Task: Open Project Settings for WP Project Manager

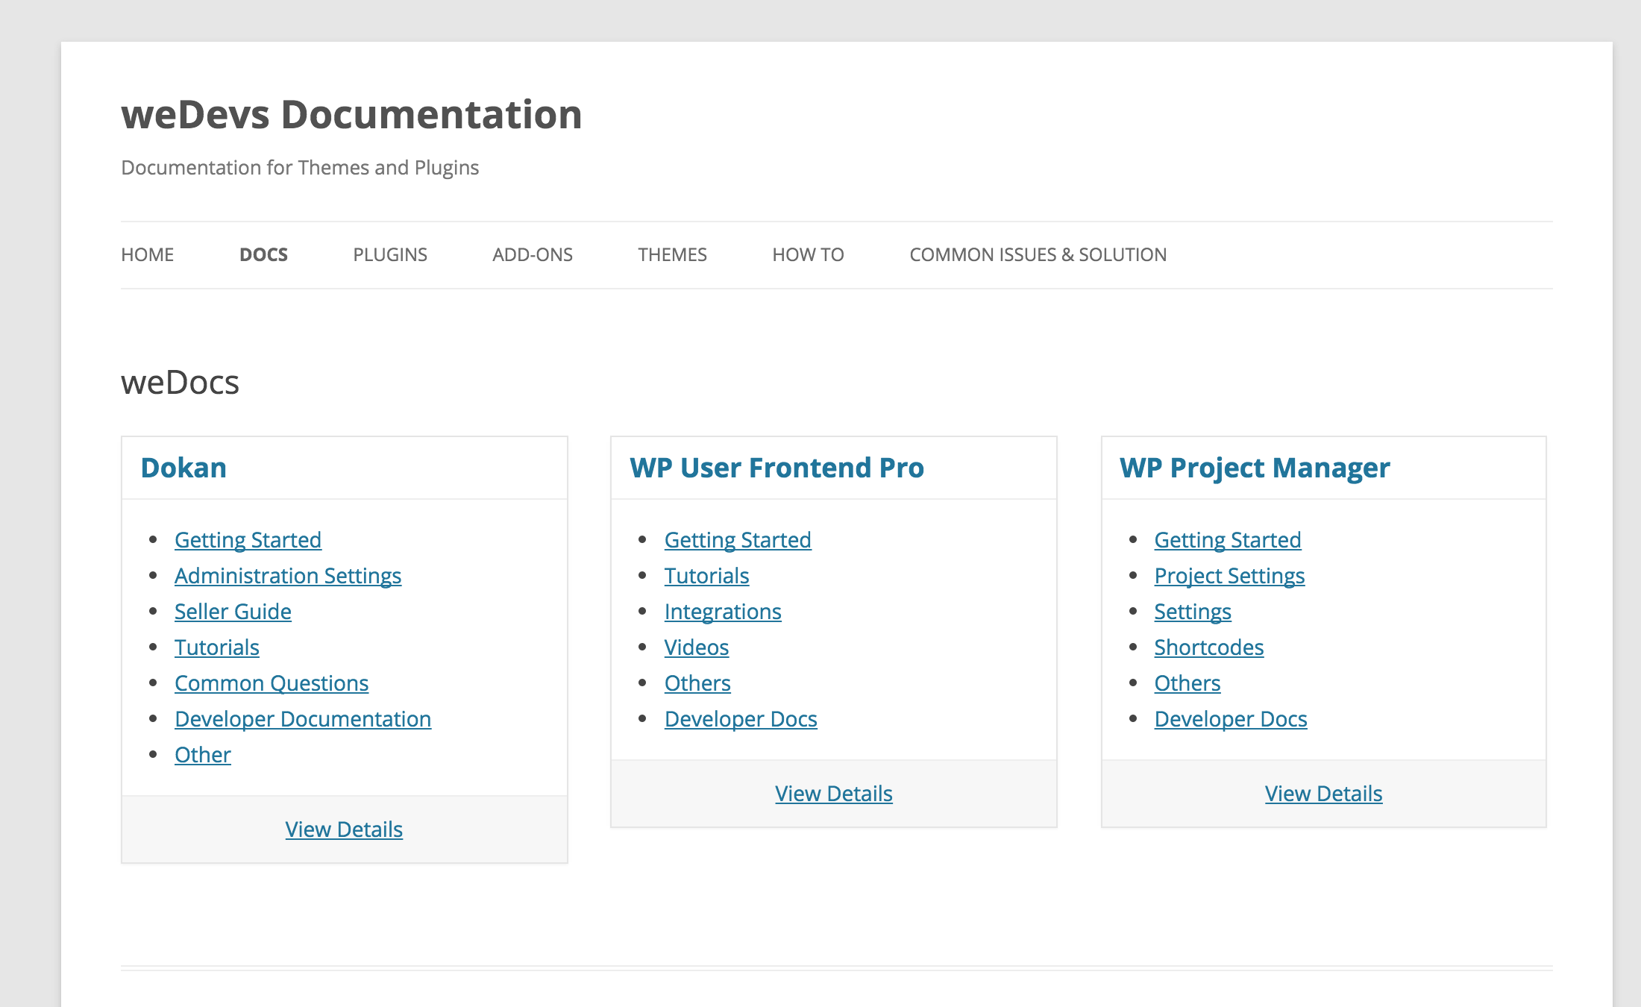Action: click(1229, 575)
